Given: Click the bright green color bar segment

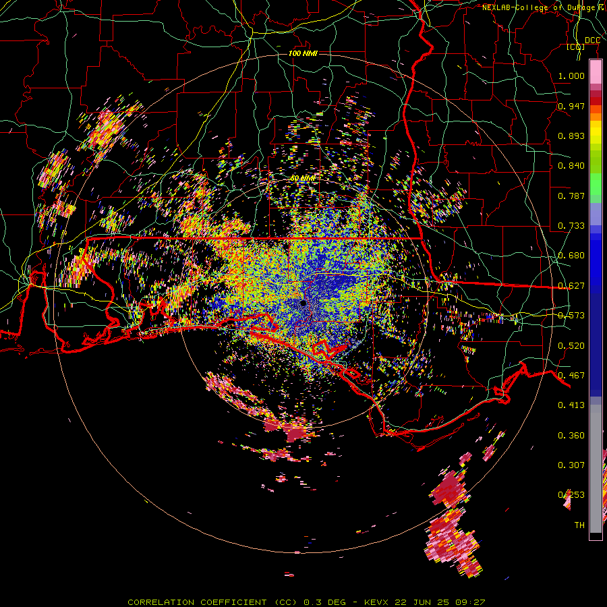Looking at the screenshot, I should 596,184.
